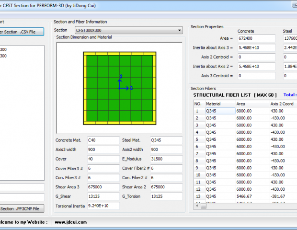297x230 pixels.
Task: Click the Section .PF3CMP File button
Action: pos(21,208)
